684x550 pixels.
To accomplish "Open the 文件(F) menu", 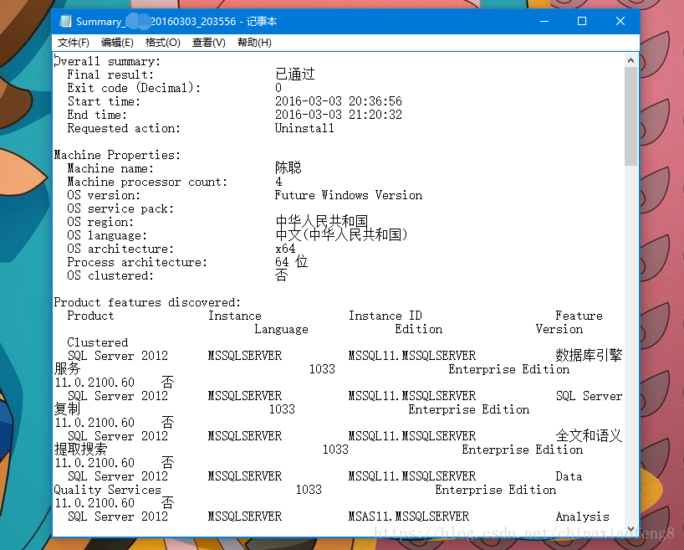I will [x=74, y=43].
